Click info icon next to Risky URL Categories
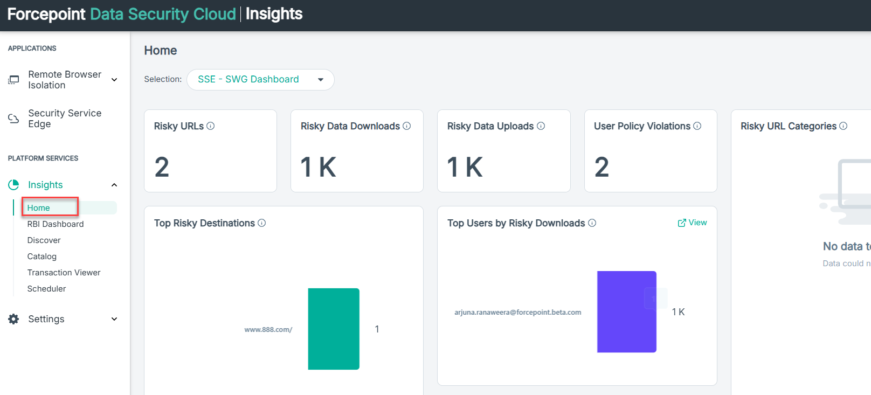This screenshot has height=395, width=871. [x=844, y=126]
